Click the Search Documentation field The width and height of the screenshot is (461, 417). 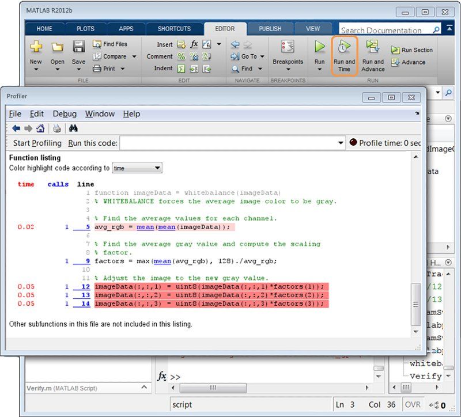(383, 29)
